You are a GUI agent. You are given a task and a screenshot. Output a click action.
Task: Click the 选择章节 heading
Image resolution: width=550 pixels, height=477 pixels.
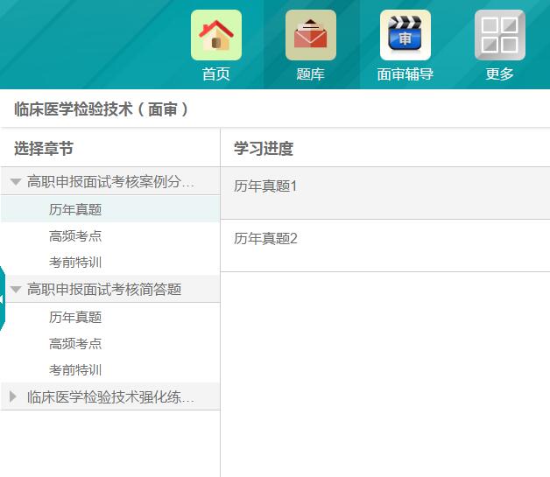pyautogui.click(x=44, y=148)
